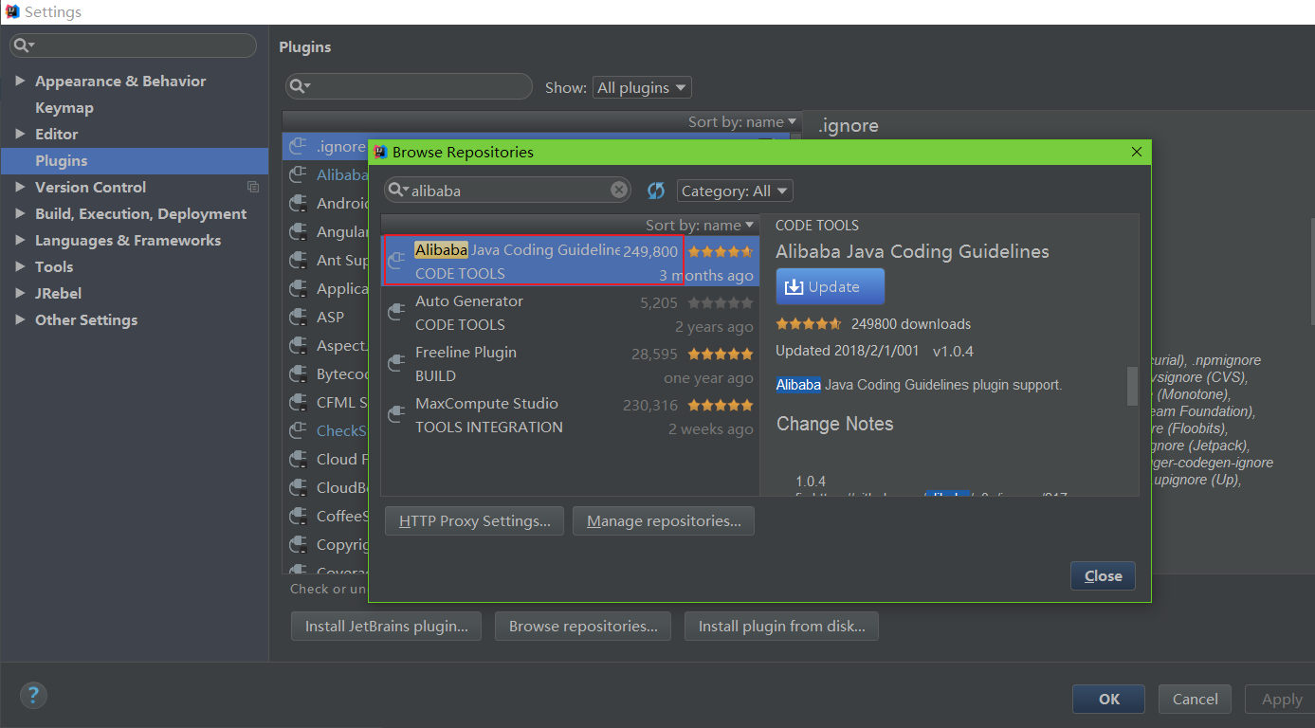Select the Alibaba Java Coding Guidelines row
Viewport: 1315px width, 728px height.
click(x=570, y=262)
